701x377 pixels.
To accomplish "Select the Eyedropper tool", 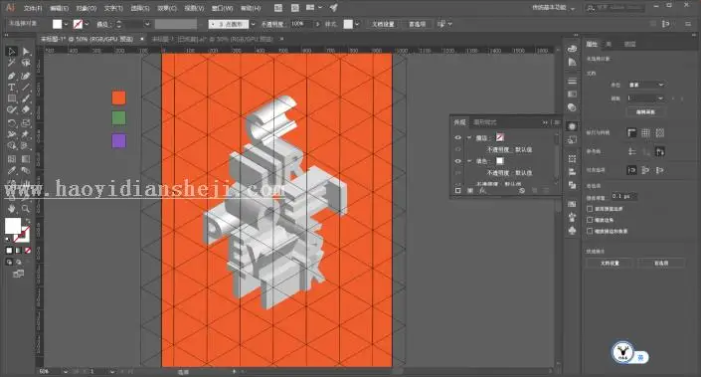I will (x=12, y=170).
